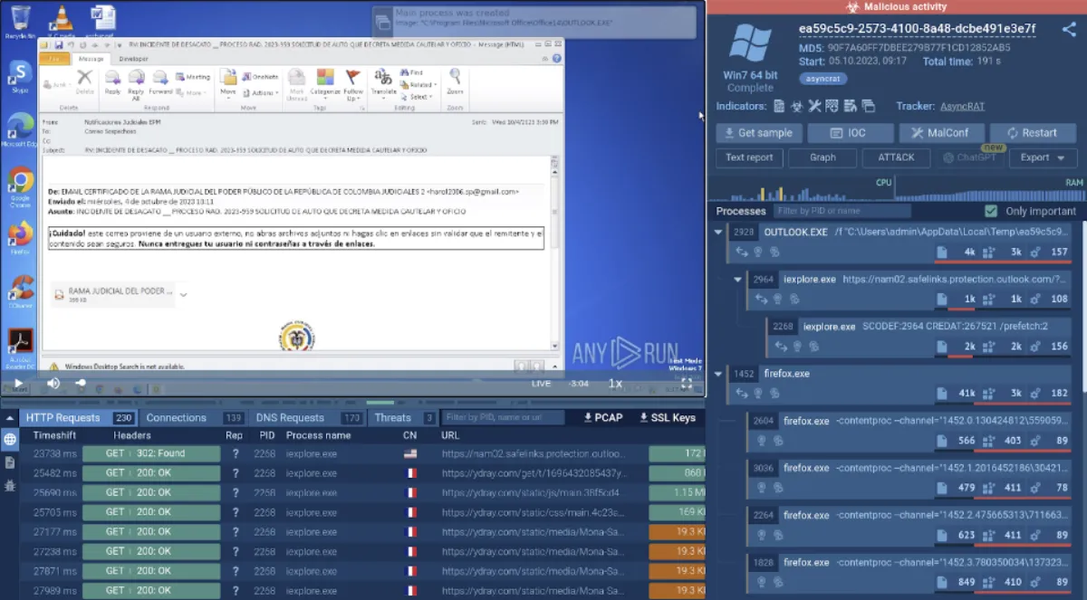This screenshot has height=600, width=1087.
Task: Collapse the firefox.exe 1452 process tree
Action: 719,373
